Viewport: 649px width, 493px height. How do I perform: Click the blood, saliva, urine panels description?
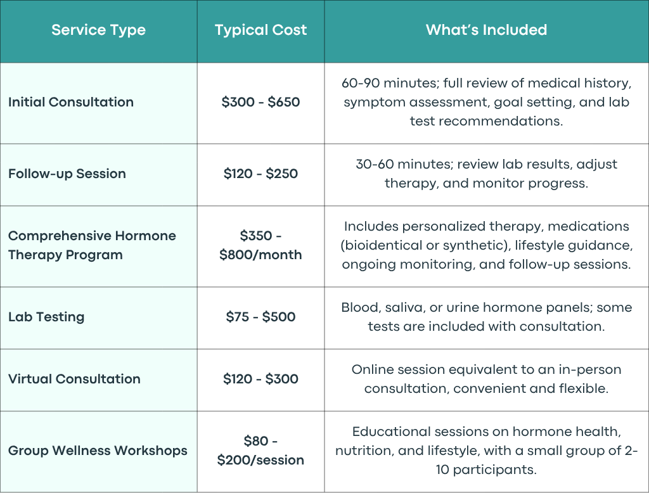486,317
